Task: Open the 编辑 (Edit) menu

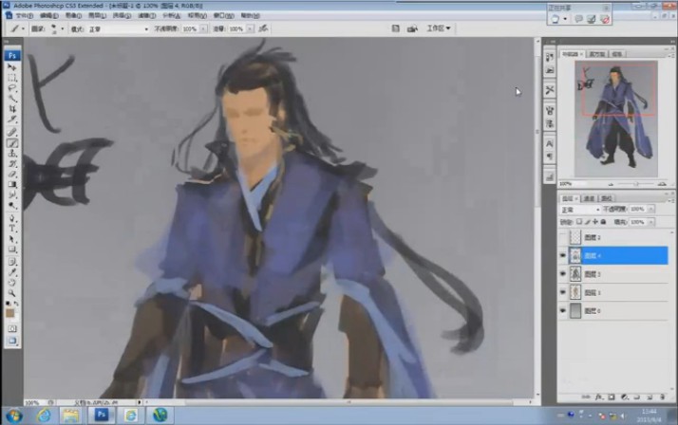Action: [x=48, y=15]
